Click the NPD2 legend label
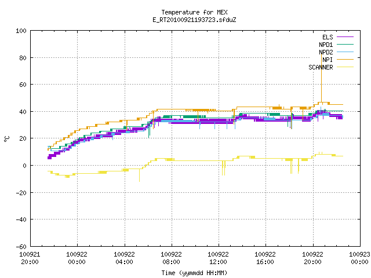 tap(326, 52)
